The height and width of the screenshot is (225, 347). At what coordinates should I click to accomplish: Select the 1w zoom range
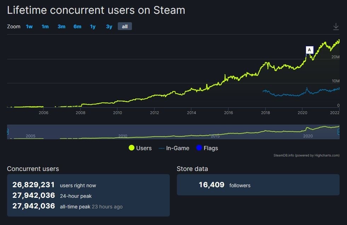tap(29, 26)
